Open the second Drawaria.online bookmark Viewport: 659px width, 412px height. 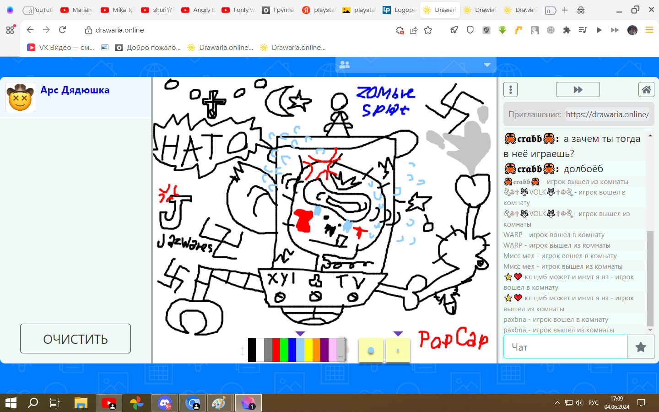293,48
